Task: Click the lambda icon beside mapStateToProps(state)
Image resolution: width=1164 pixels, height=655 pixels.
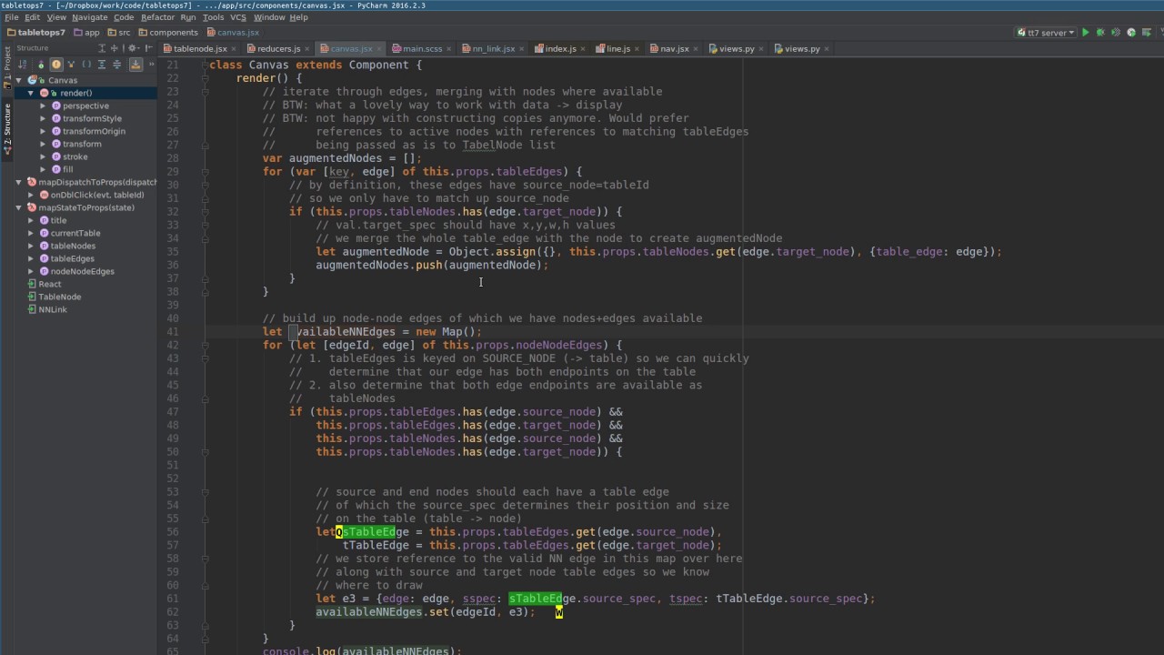Action: (31, 207)
